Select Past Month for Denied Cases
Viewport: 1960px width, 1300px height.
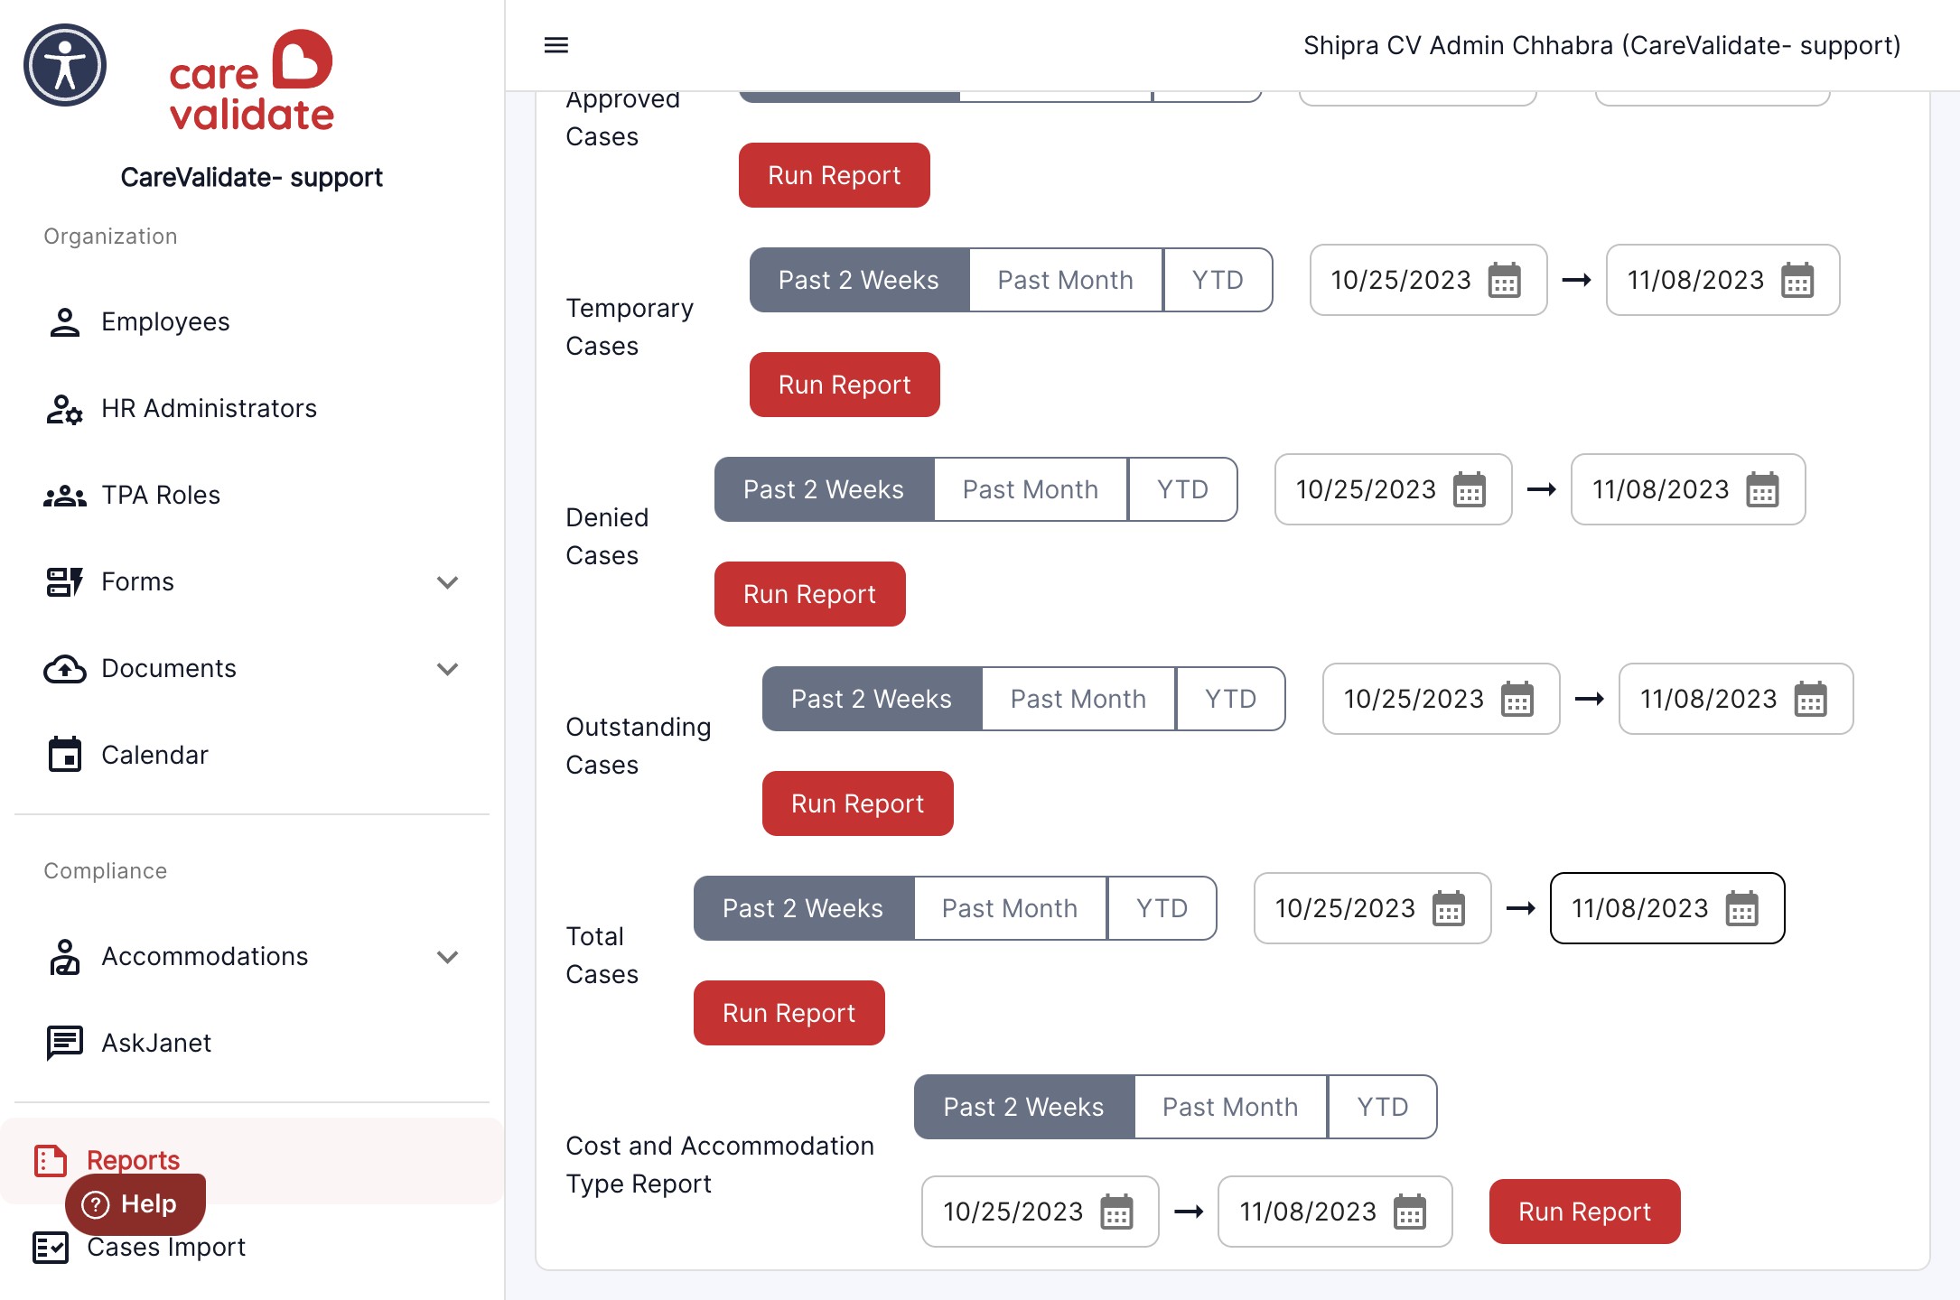pos(1031,489)
